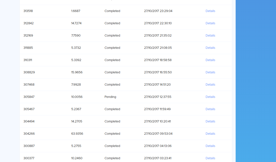Open Details for transaction 312842
The width and height of the screenshot is (276, 162).
point(210,23)
